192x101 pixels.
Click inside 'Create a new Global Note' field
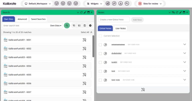114,19
